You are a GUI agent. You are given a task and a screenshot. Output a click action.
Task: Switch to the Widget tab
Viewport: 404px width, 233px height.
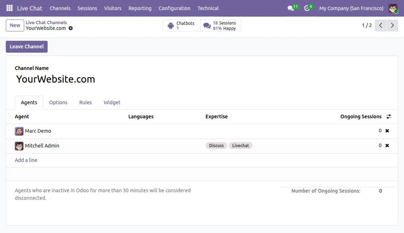pyautogui.click(x=112, y=102)
